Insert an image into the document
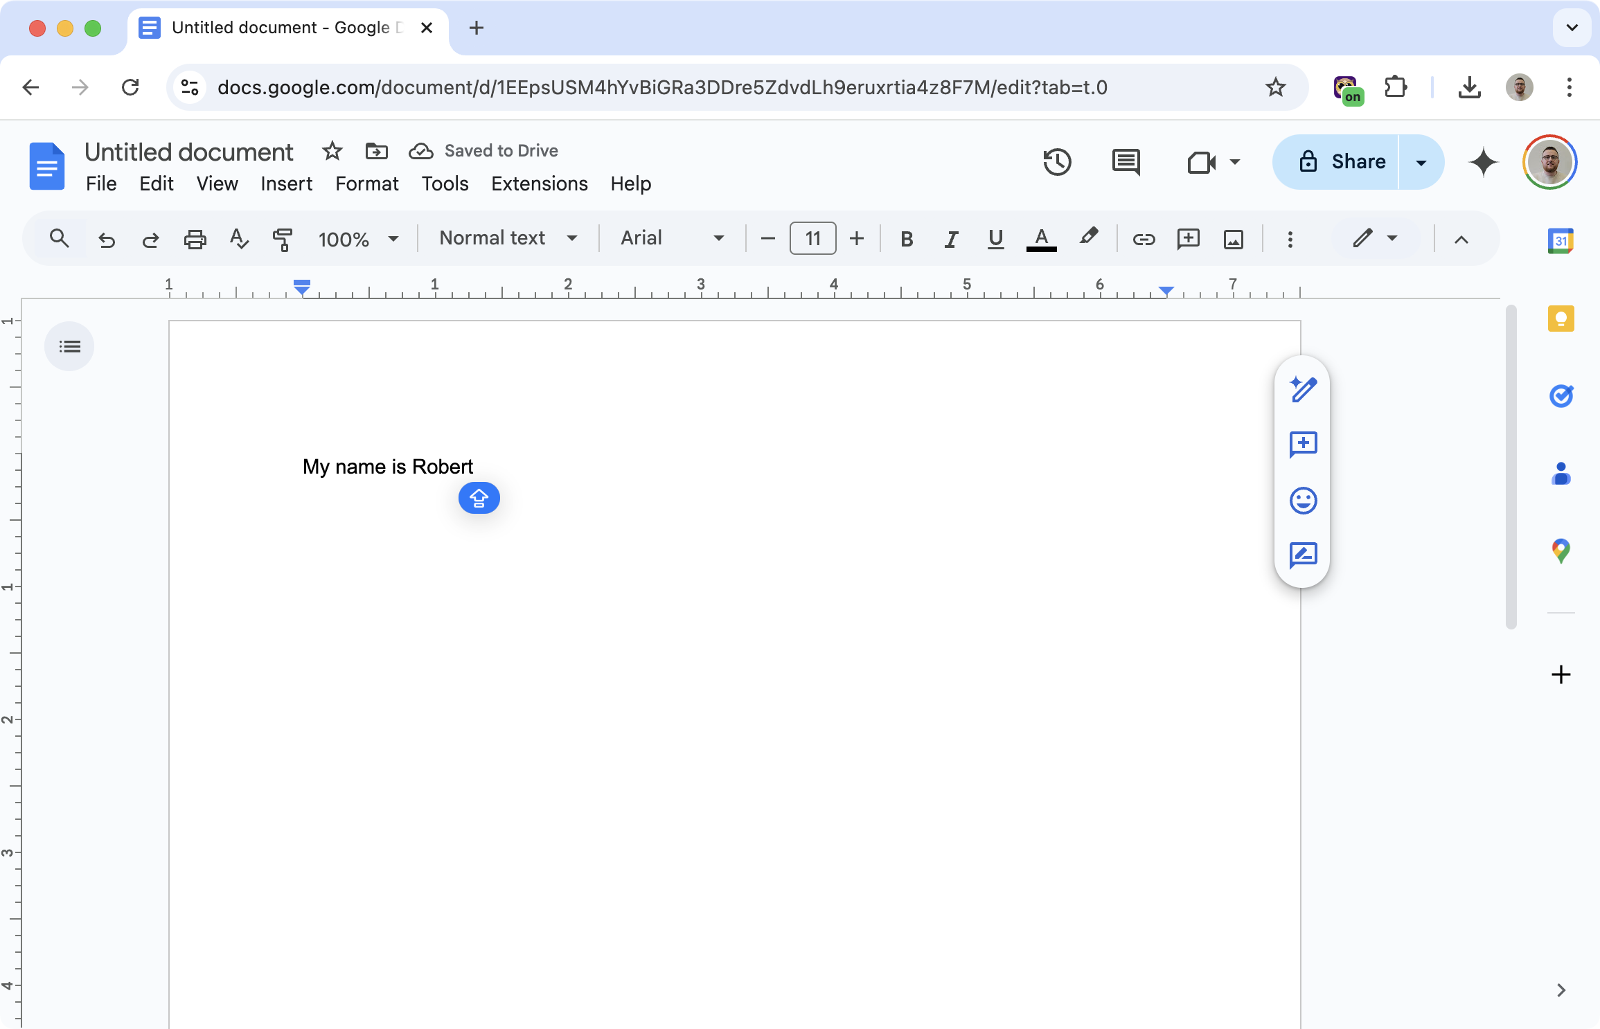 [1234, 239]
